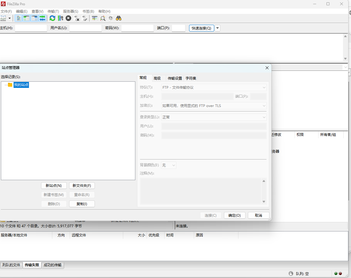Switch to the 字符集 tab
The image size is (351, 278).
[x=191, y=78]
